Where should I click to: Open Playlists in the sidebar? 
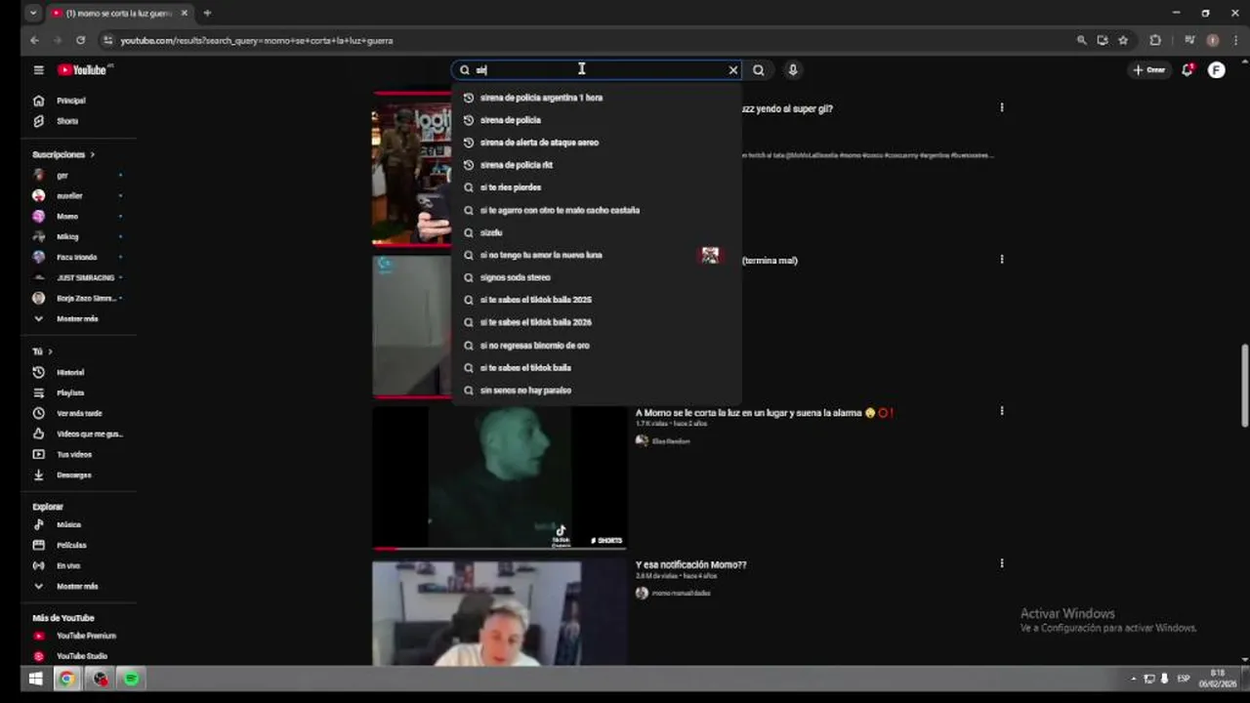[x=70, y=393]
